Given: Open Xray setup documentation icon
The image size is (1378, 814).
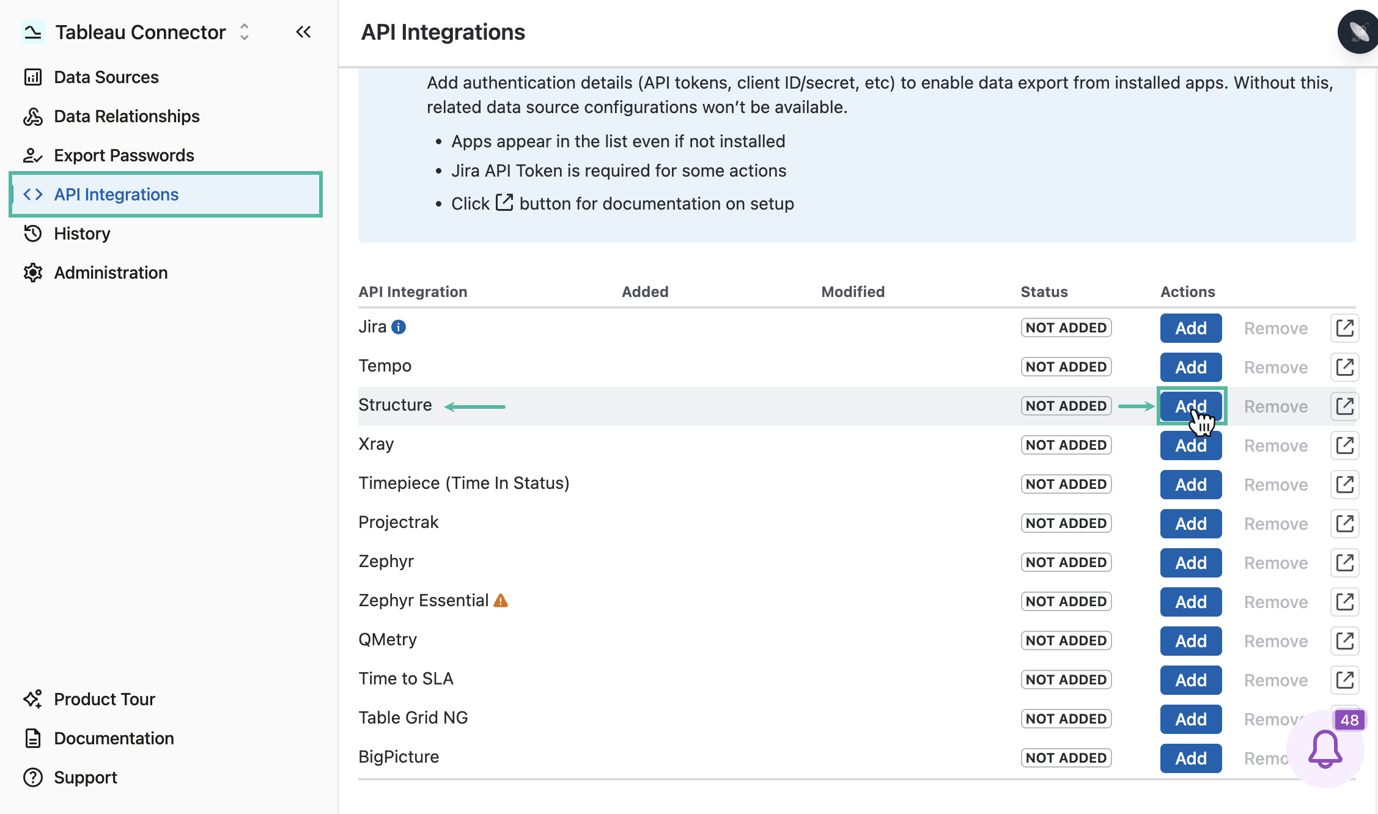Looking at the screenshot, I should pyautogui.click(x=1344, y=446).
